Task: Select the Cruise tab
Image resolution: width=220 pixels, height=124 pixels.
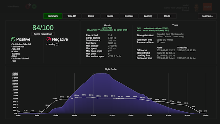Action: (x=110, y=16)
